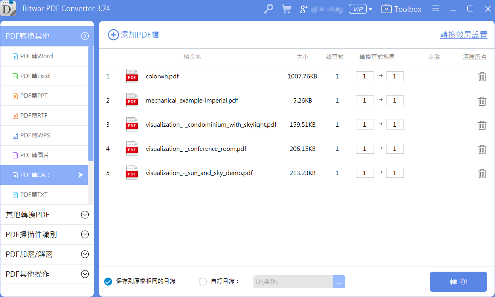Collapse the PDF轉換其他 section
The height and width of the screenshot is (297, 495).
tap(47, 36)
